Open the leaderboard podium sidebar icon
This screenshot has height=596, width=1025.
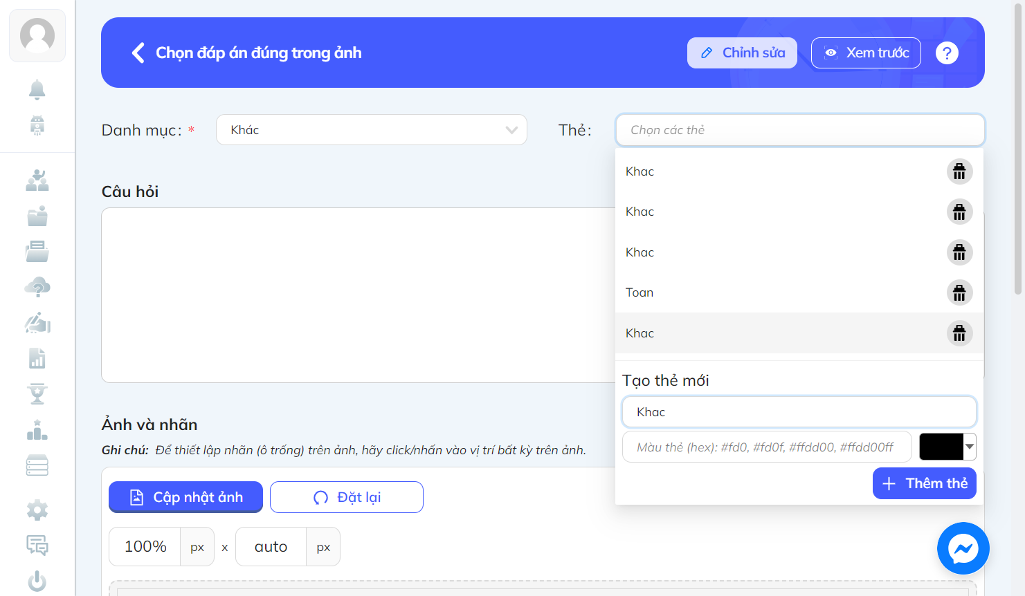(37, 430)
